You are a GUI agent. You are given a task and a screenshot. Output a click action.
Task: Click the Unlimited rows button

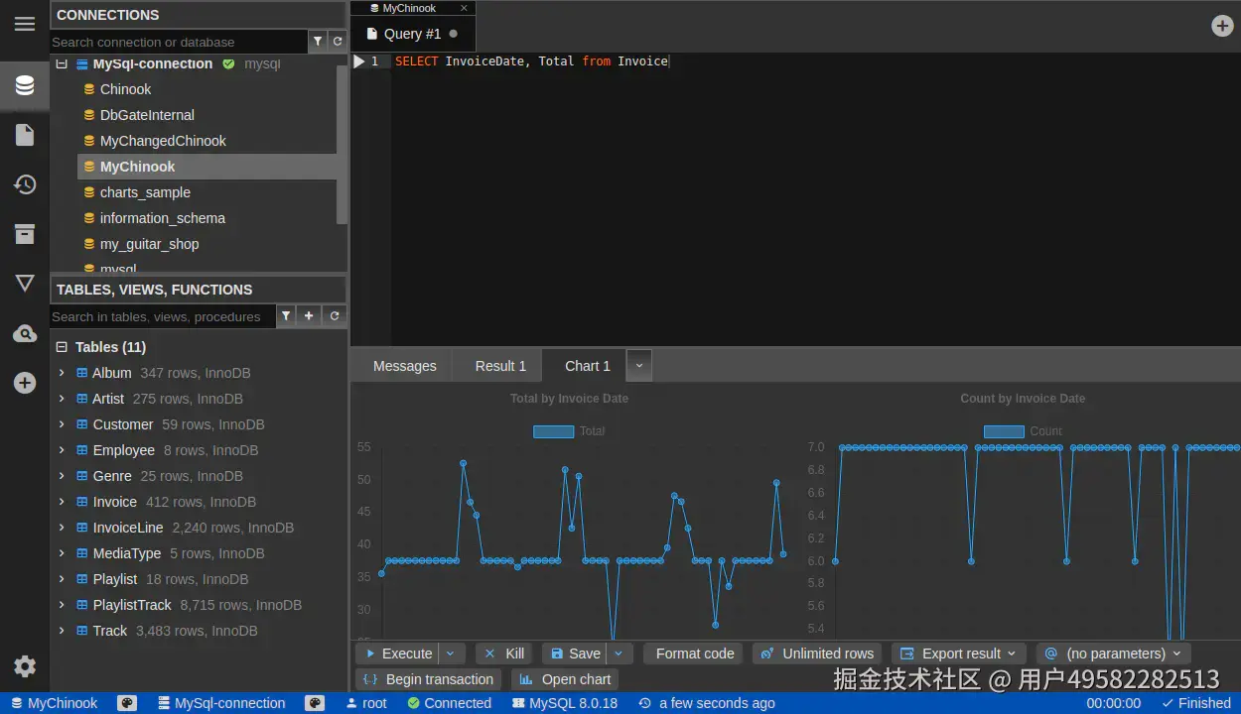click(x=817, y=654)
